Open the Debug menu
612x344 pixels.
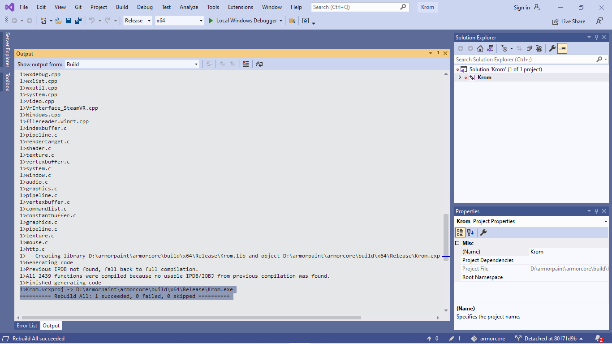click(x=145, y=7)
